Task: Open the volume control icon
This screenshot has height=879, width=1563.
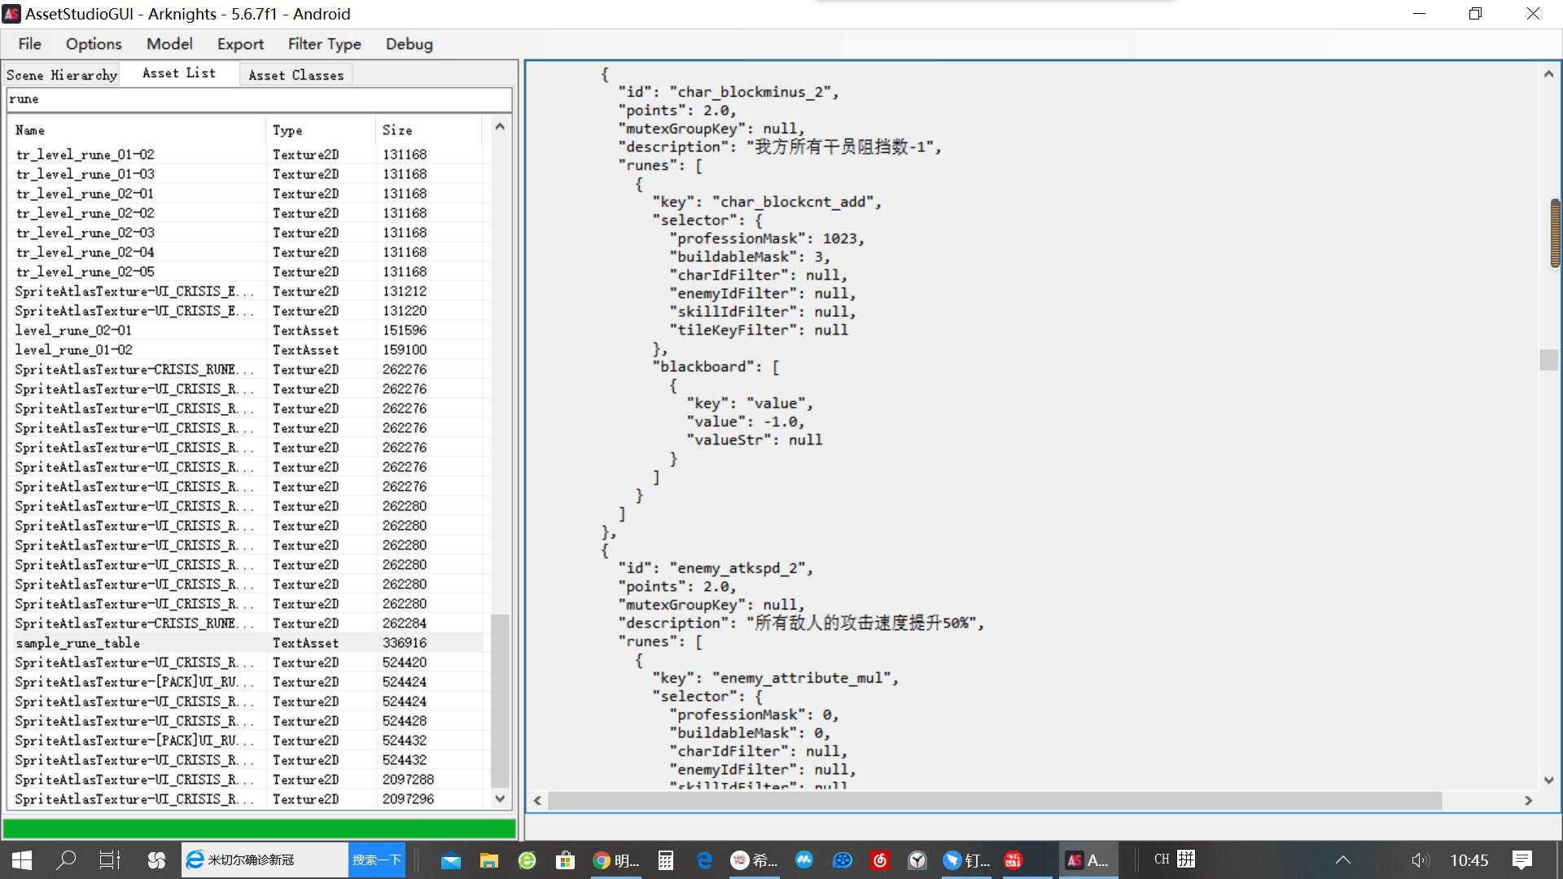Action: (x=1420, y=860)
